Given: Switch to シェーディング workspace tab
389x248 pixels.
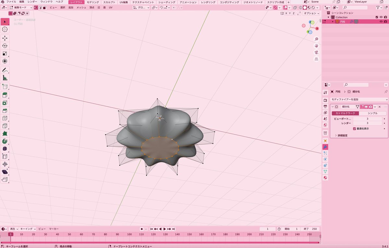Looking at the screenshot, I should coord(167,2).
